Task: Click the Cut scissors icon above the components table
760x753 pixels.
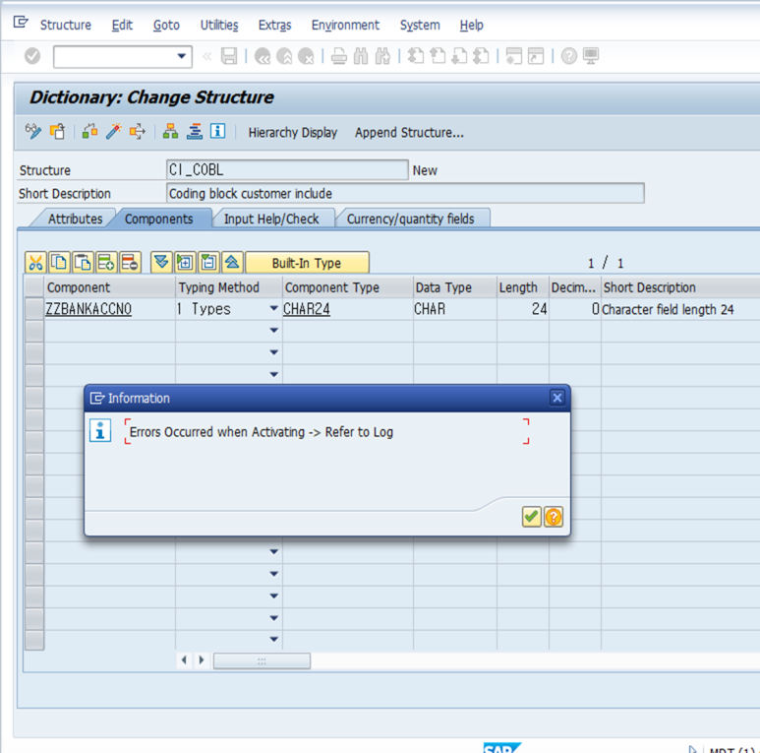Action: click(x=35, y=263)
